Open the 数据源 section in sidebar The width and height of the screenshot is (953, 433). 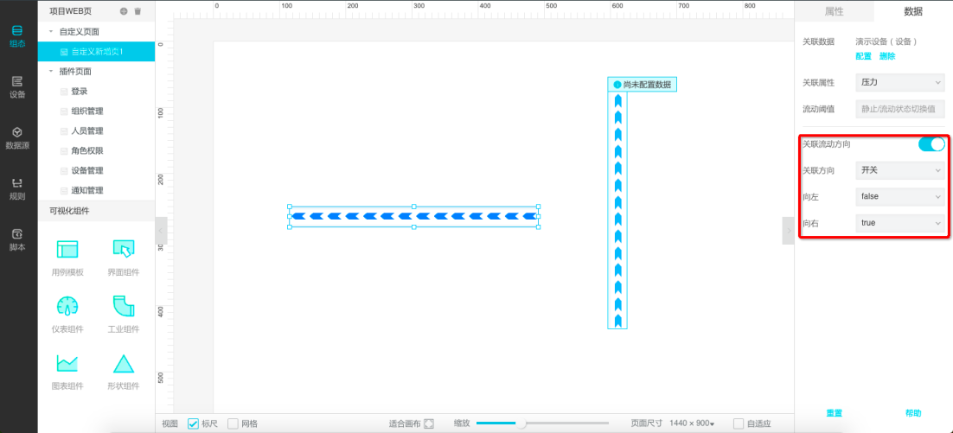point(18,138)
